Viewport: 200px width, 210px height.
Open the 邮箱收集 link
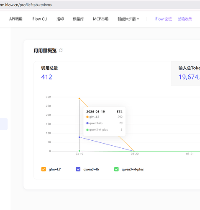[x=185, y=19]
